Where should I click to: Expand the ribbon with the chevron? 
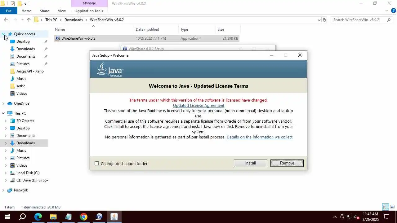386,11
